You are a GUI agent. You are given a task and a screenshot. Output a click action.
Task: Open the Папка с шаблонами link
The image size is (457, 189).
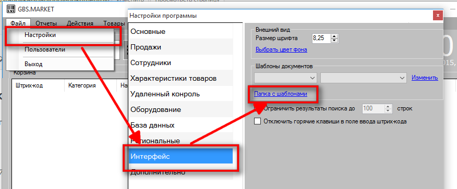tap(281, 94)
